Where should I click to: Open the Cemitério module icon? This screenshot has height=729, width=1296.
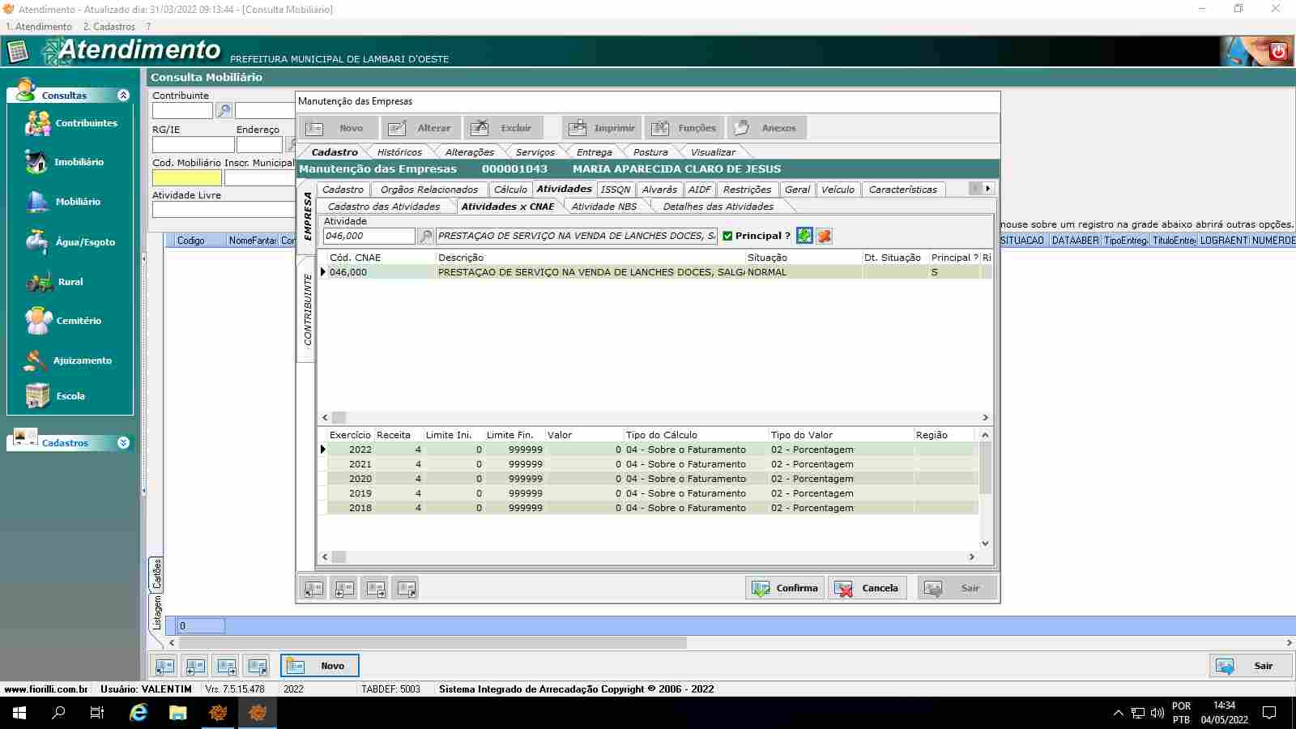38,321
